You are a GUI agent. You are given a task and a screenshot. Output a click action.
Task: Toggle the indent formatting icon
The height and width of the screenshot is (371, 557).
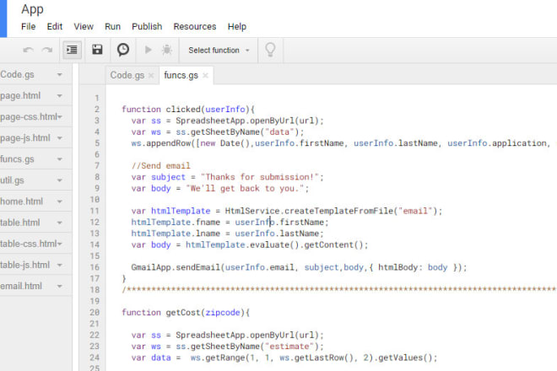click(72, 50)
